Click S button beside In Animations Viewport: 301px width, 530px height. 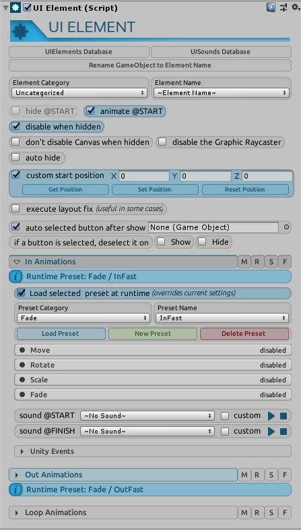tap(271, 262)
